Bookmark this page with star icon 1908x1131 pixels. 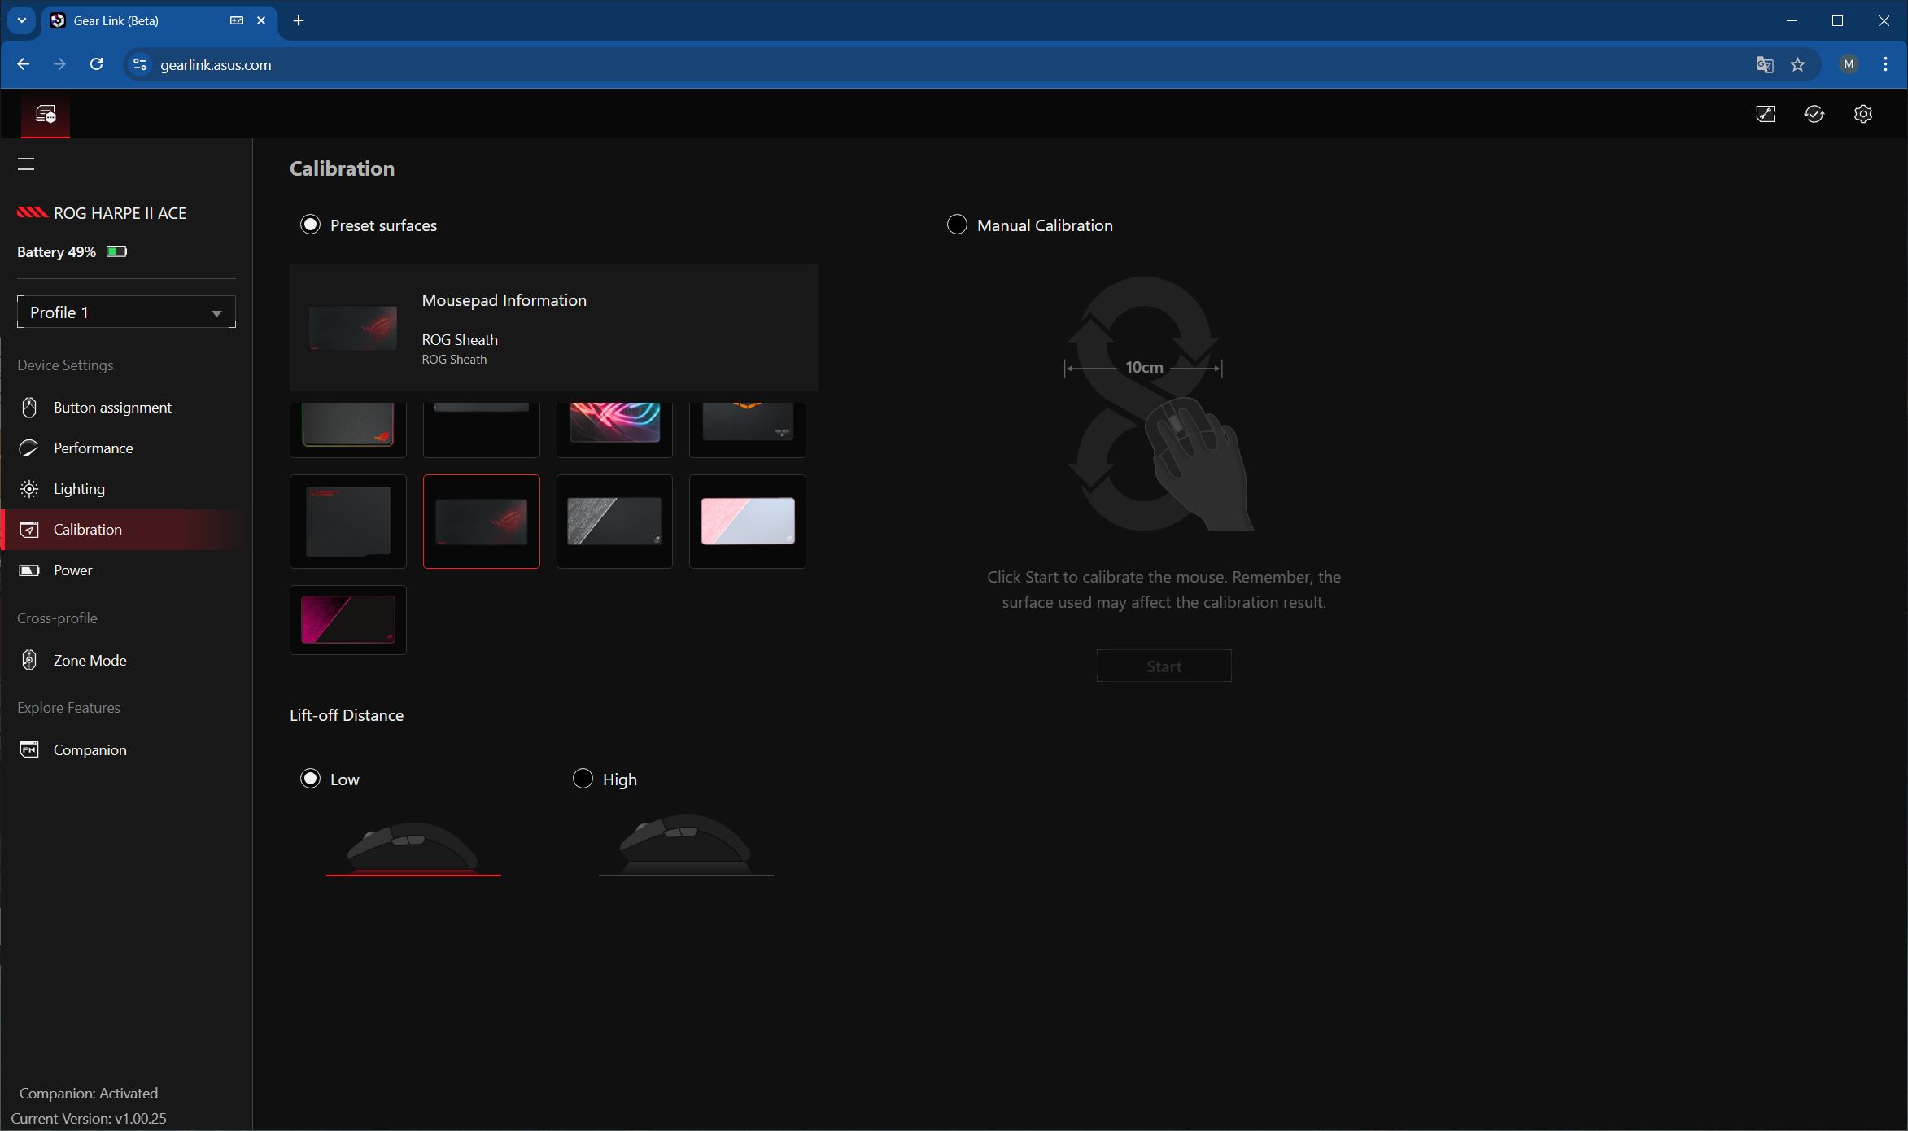(x=1798, y=64)
